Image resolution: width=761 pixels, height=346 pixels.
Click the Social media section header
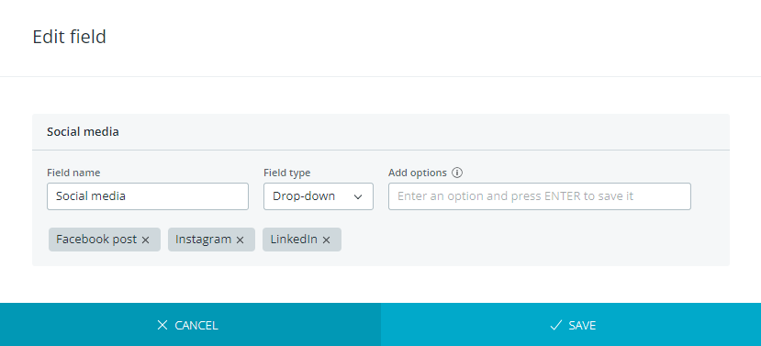click(x=83, y=132)
